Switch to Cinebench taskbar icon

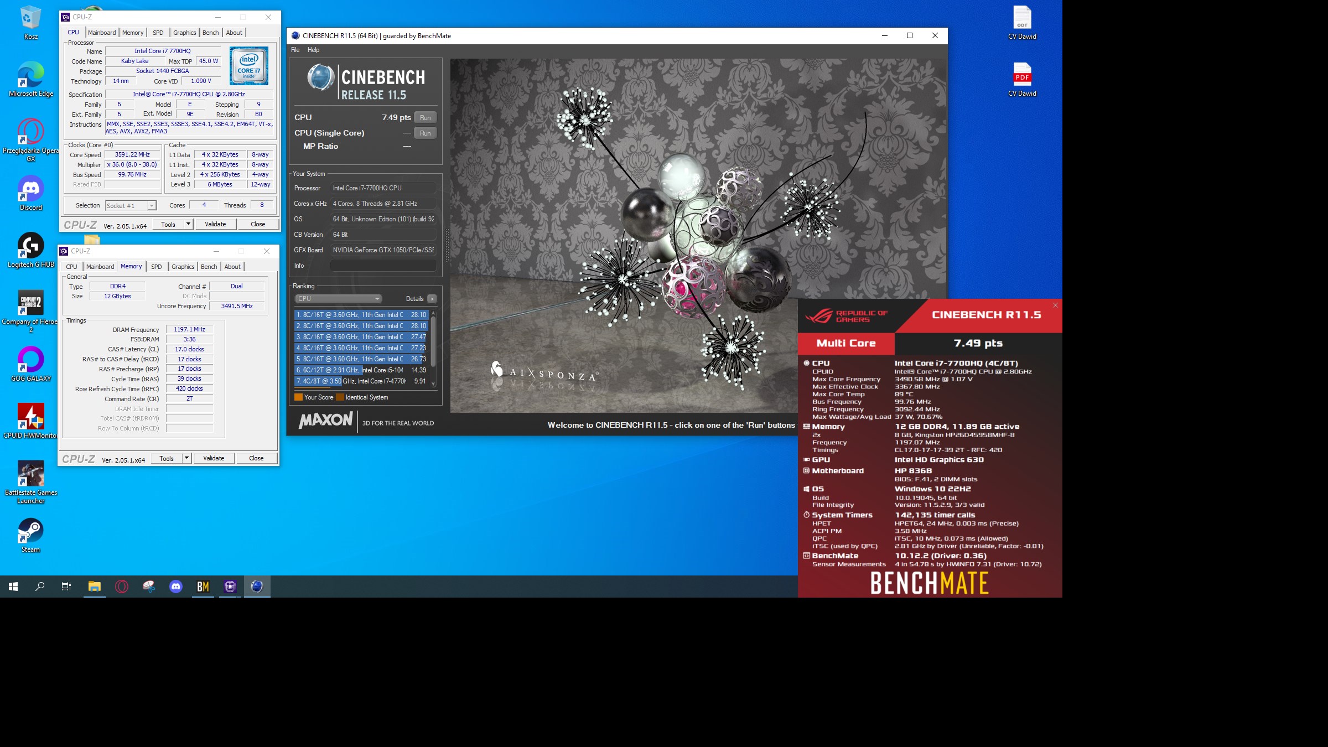(257, 587)
